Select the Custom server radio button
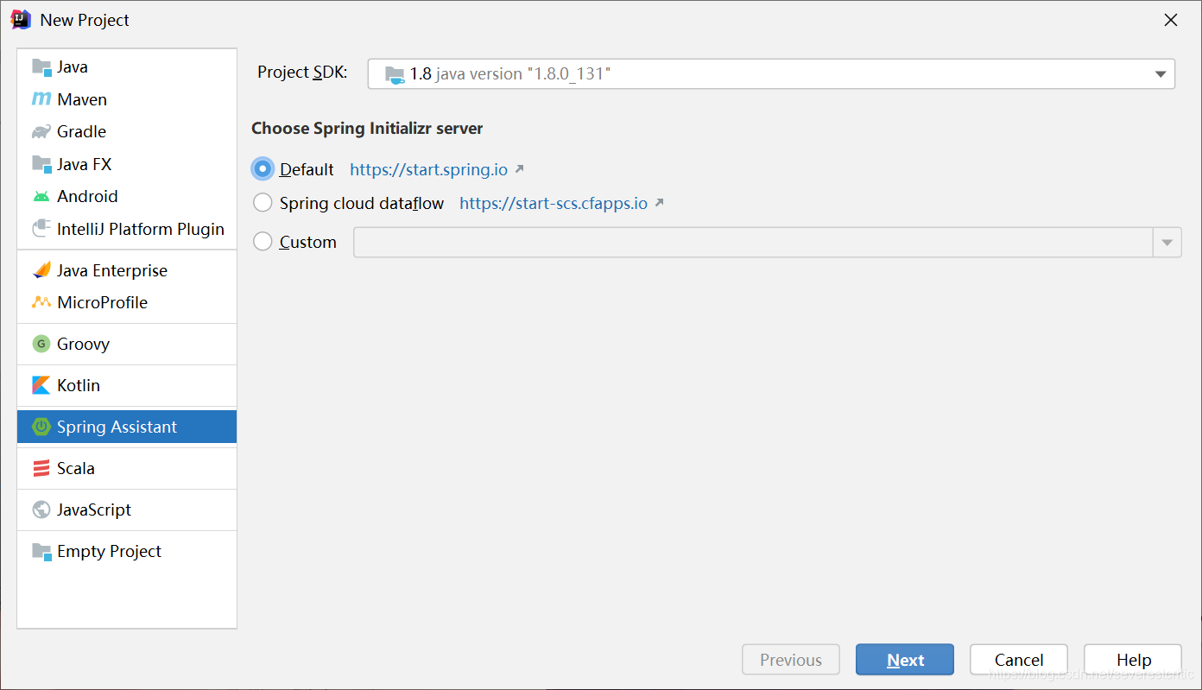The height and width of the screenshot is (690, 1202). tap(263, 242)
